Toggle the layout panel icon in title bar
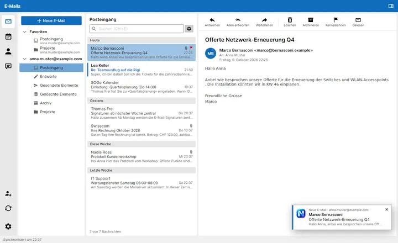Viewport: 398px width, 243px height. point(391,6)
